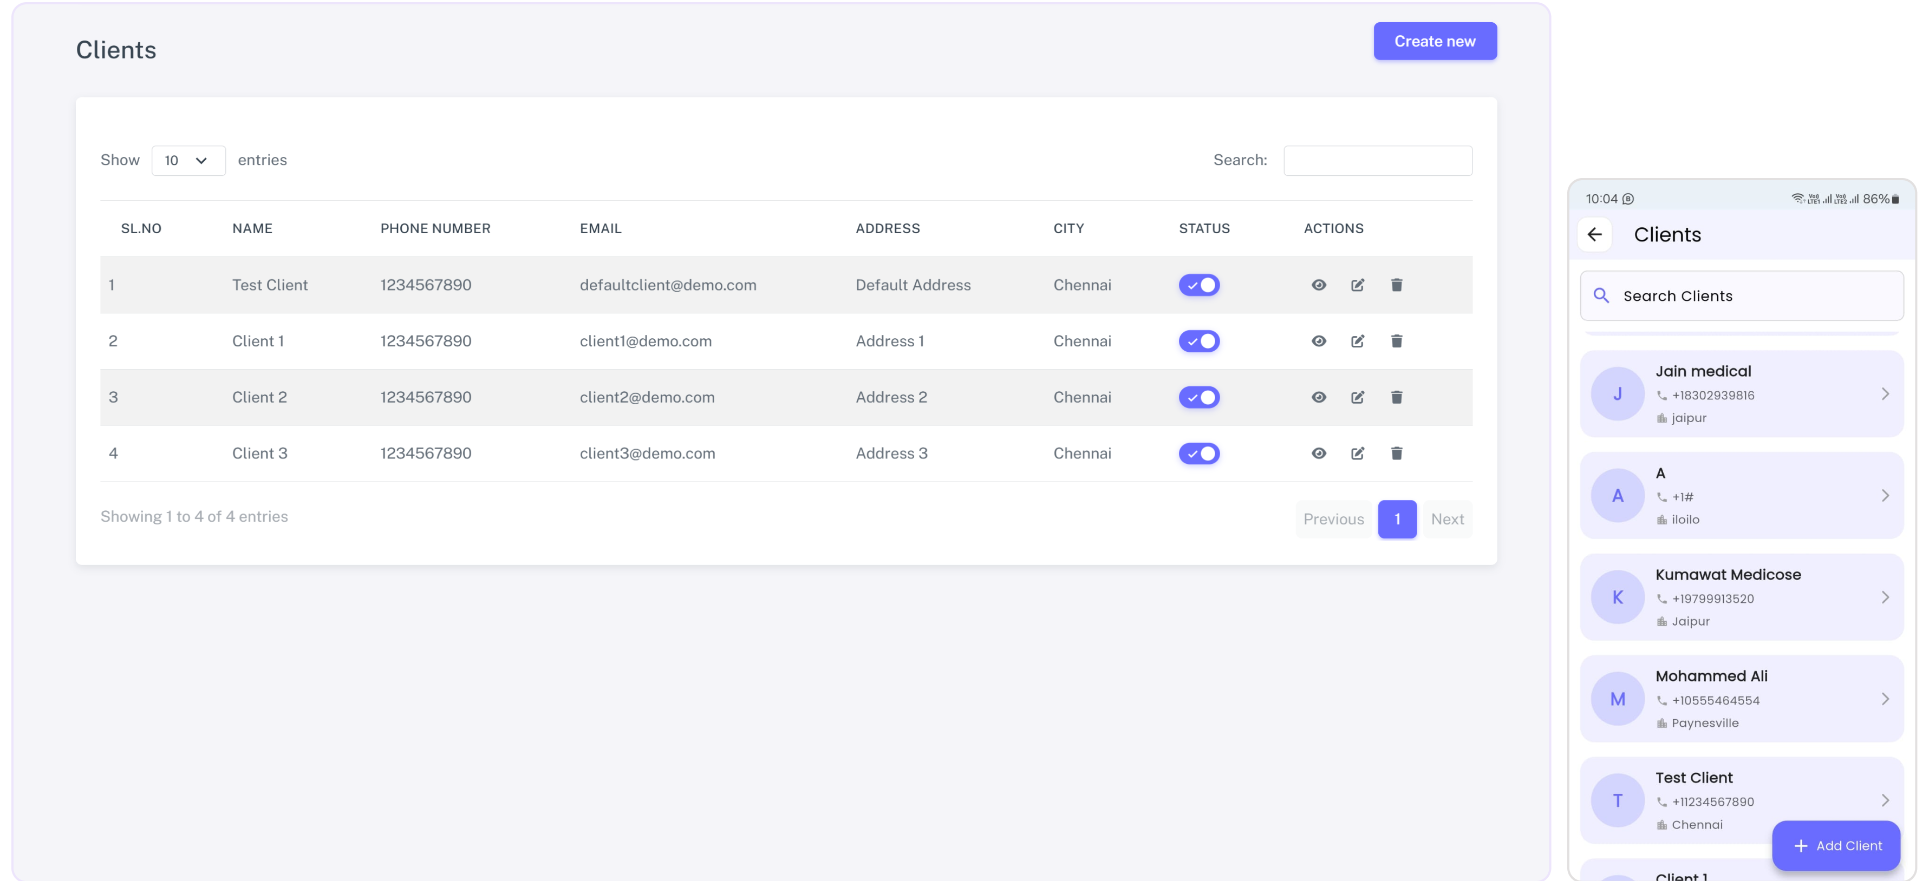
Task: View details of Client 3 row
Action: click(x=1319, y=453)
